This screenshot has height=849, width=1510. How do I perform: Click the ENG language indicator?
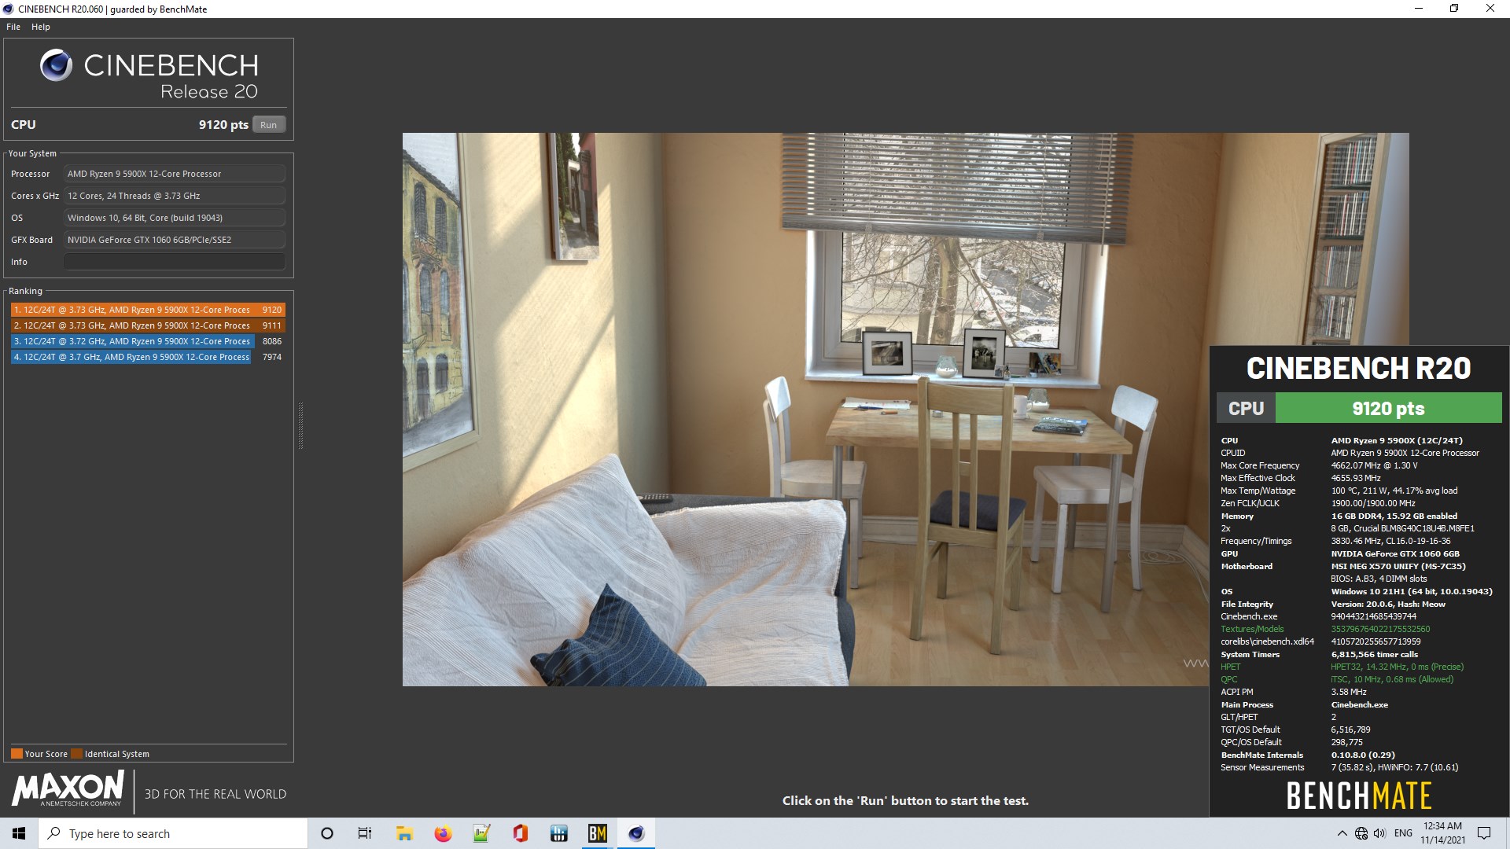pos(1403,833)
